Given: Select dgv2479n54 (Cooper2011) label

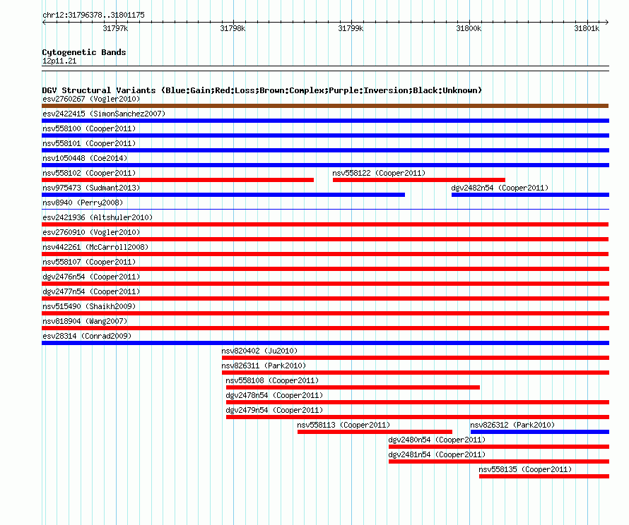Looking at the screenshot, I should pyautogui.click(x=274, y=410).
